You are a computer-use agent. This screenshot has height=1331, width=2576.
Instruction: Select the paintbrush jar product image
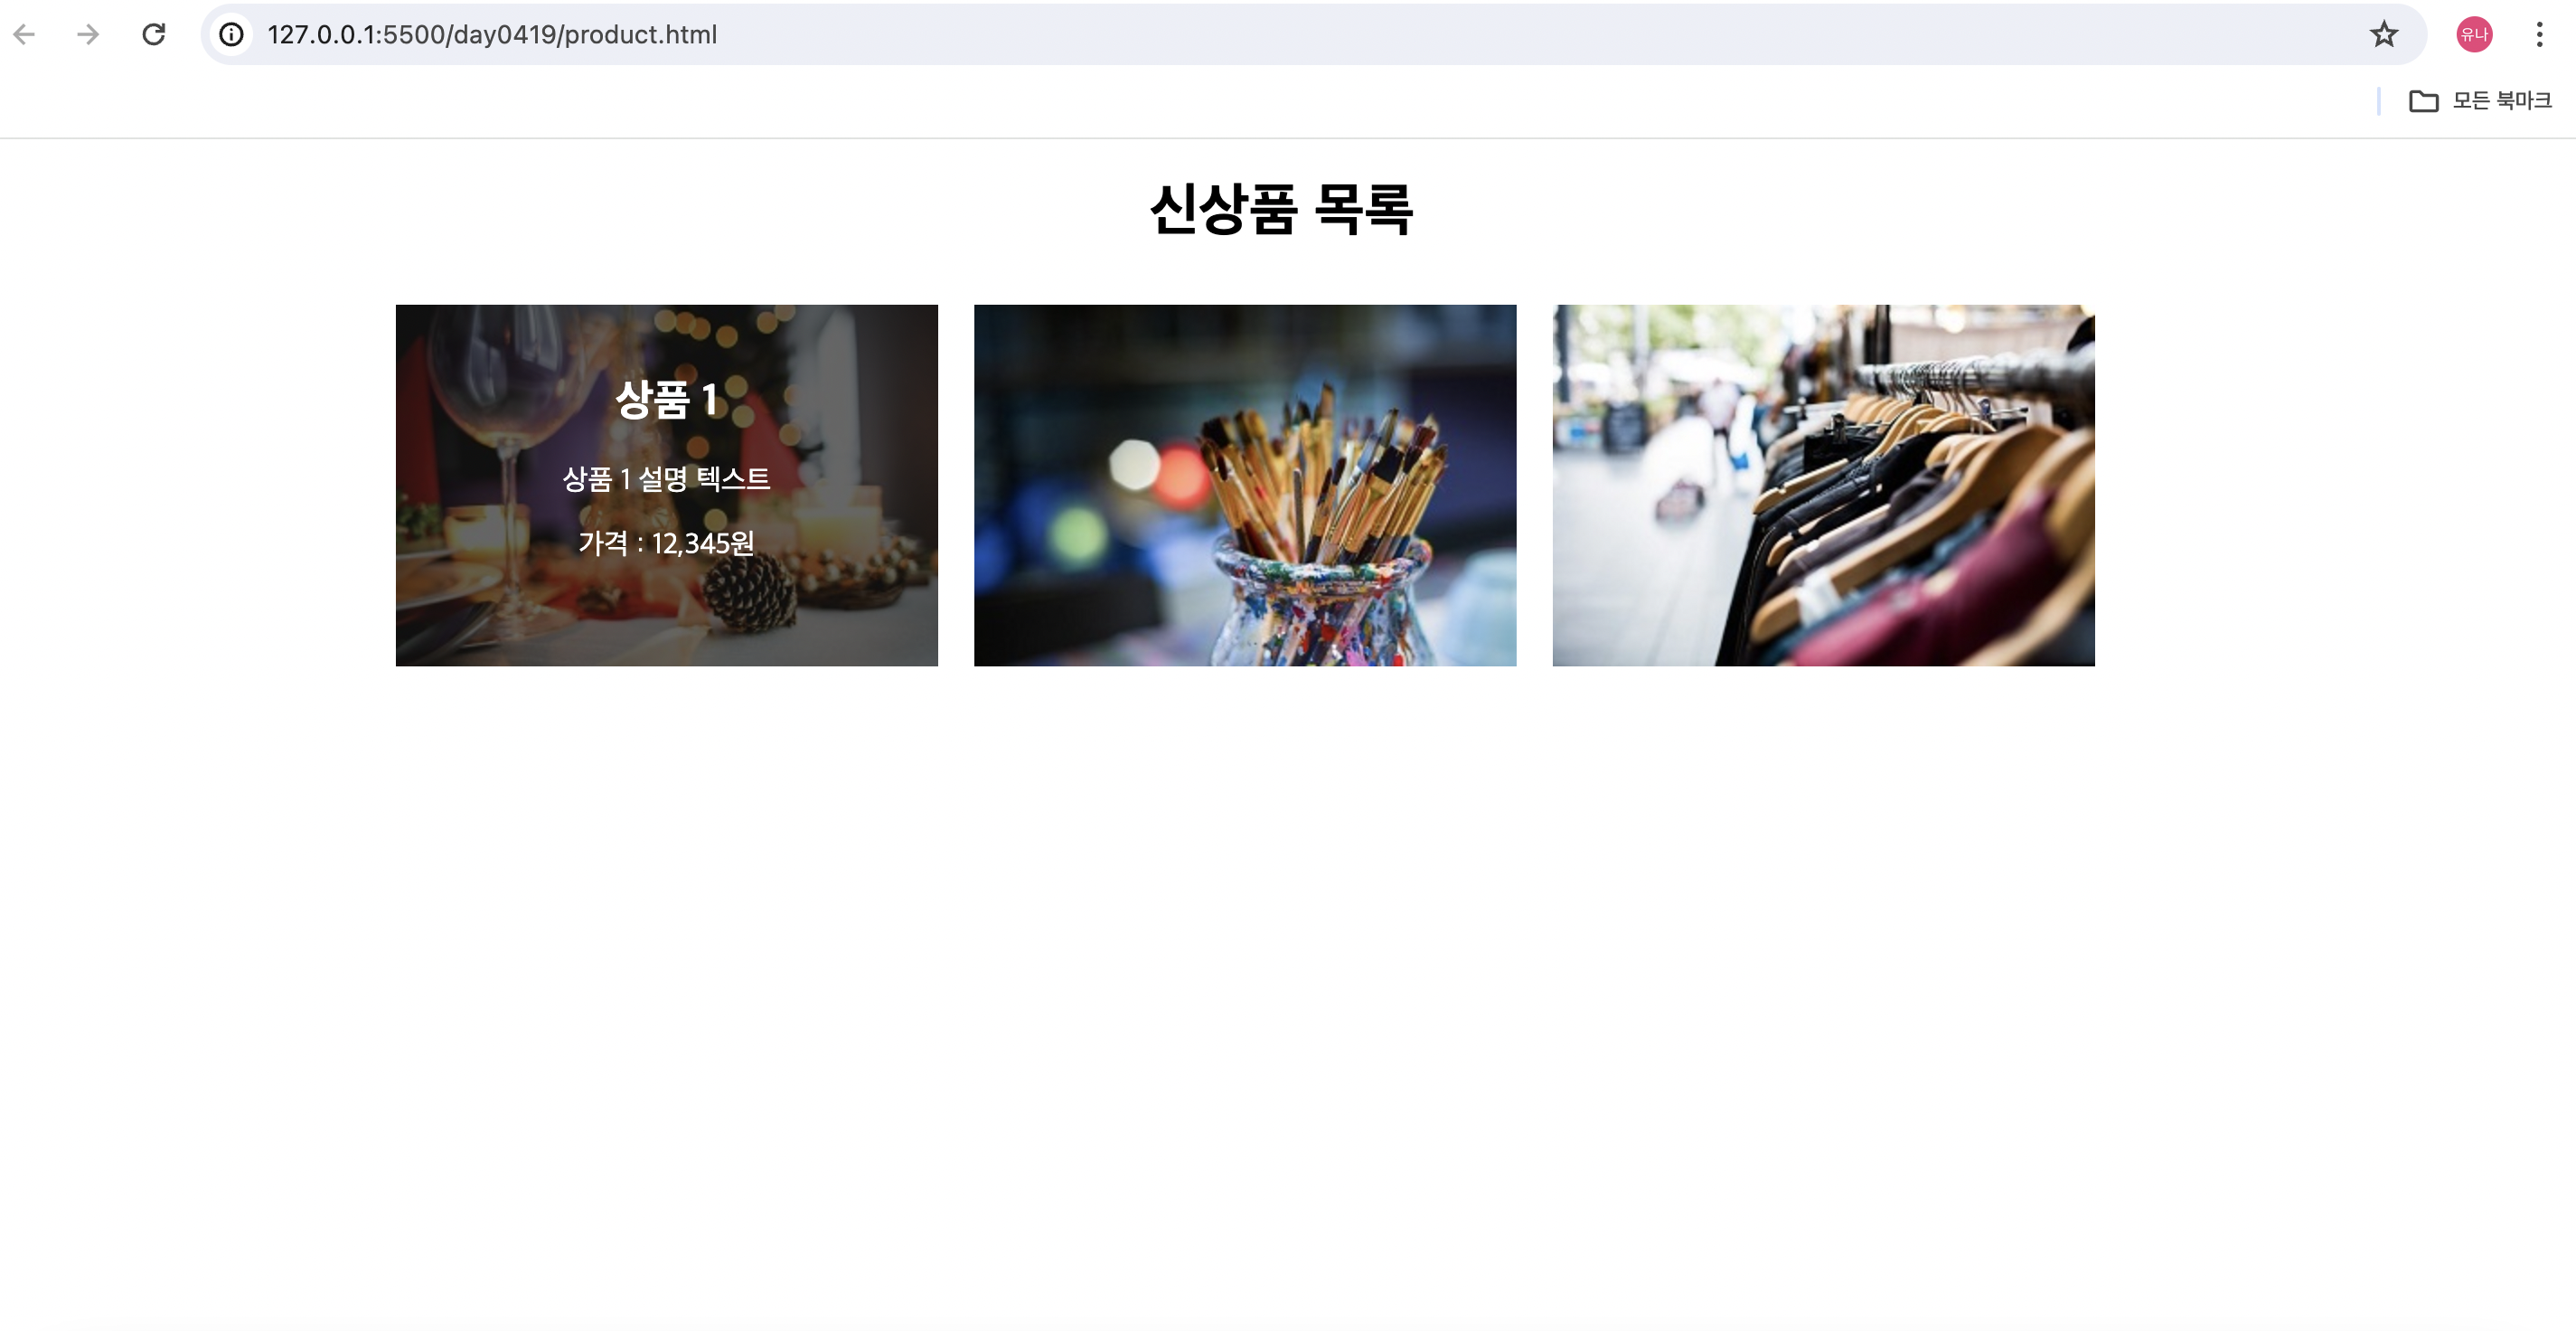tap(1245, 486)
